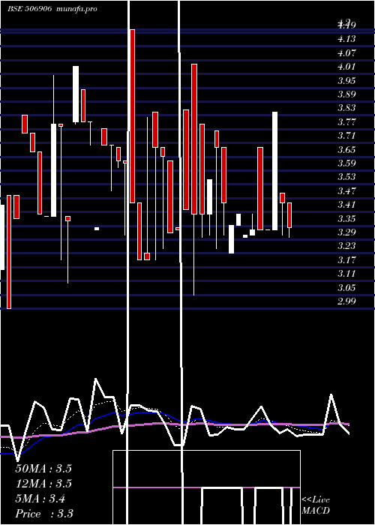
Task: Click the Price : 3.3 readout
Action: click(x=44, y=514)
